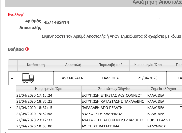This screenshot has height=133, width=182.
Task: Click the Σημείο ελέγχου column header
Action: (163, 89)
